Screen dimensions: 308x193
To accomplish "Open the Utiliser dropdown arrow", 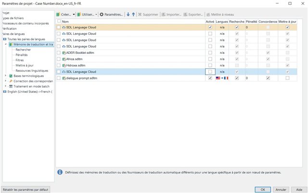I will click(96, 14).
